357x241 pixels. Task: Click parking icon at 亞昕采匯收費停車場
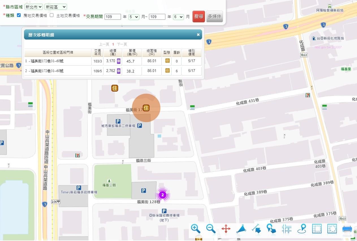(x=164, y=211)
